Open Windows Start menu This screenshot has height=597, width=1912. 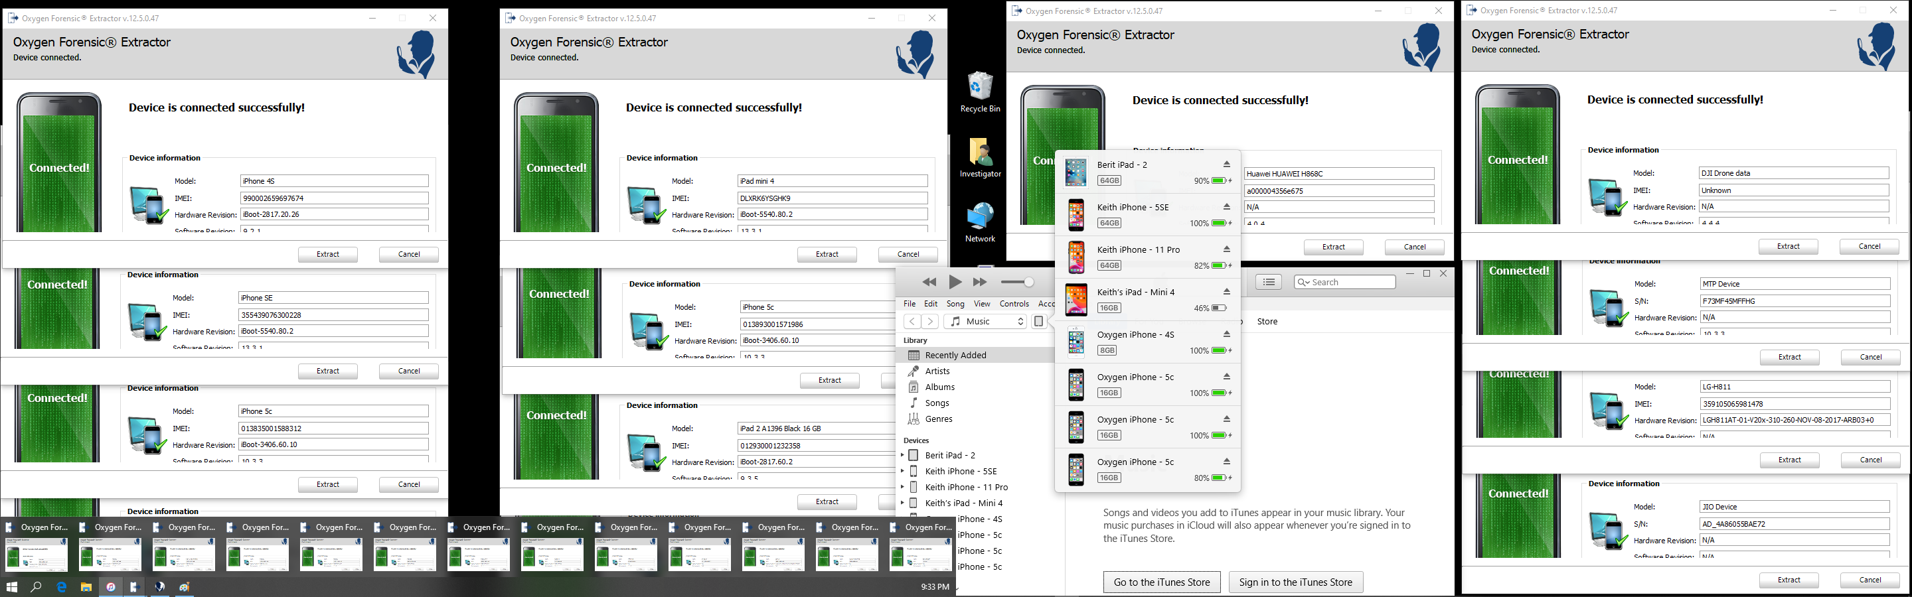pos(12,586)
